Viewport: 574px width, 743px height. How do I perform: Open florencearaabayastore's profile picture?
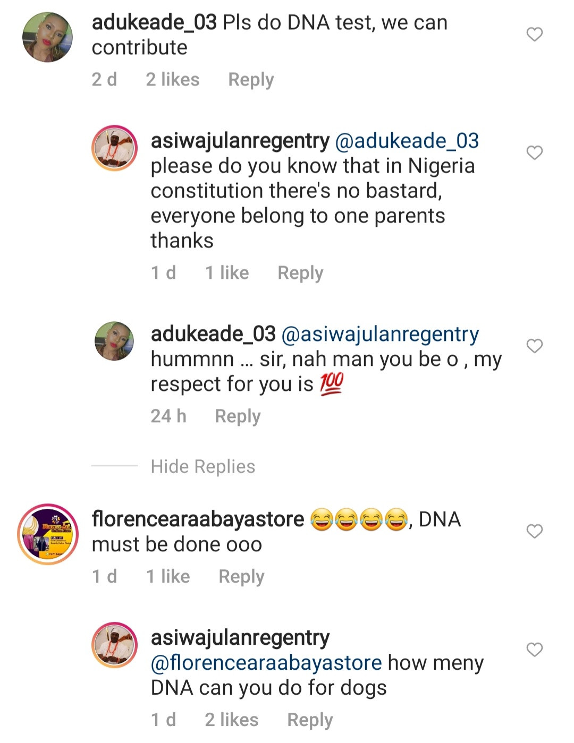pos(48,534)
